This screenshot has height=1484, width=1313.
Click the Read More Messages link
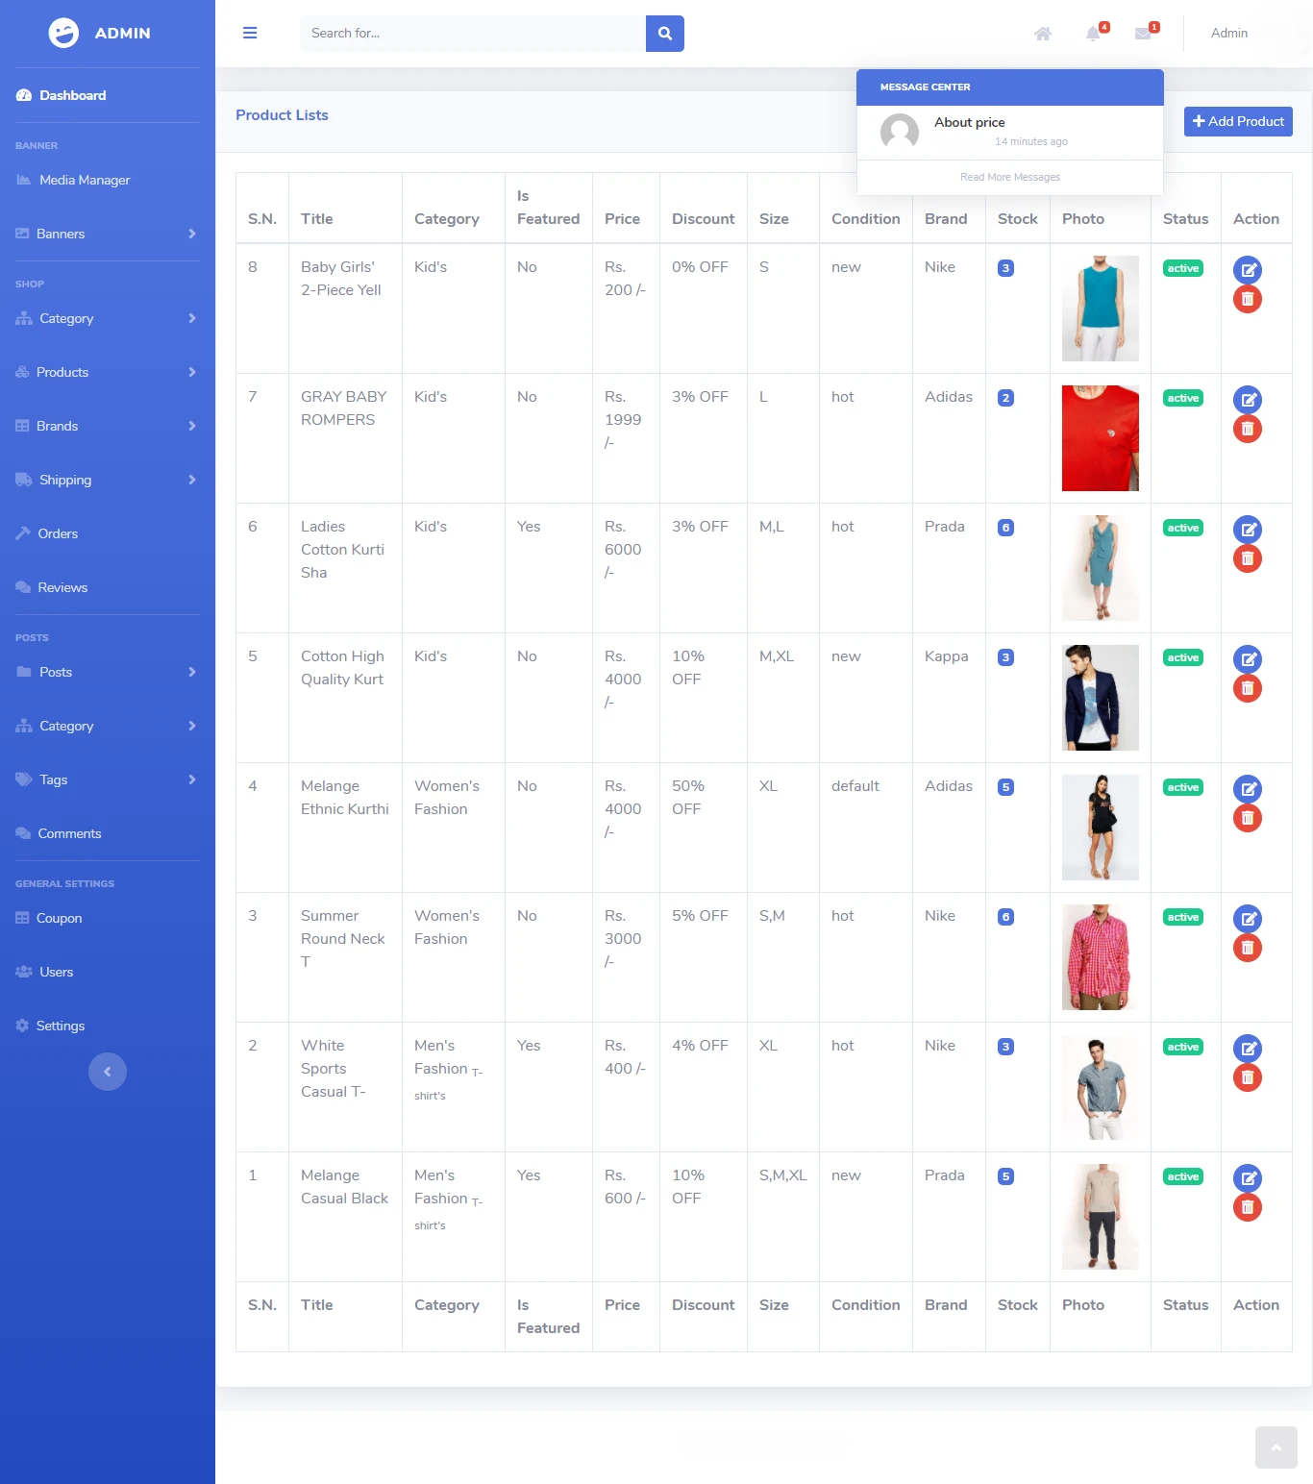(x=1009, y=177)
